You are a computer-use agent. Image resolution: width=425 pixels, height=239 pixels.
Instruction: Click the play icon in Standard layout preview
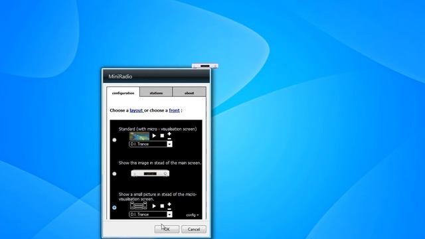tap(154, 135)
